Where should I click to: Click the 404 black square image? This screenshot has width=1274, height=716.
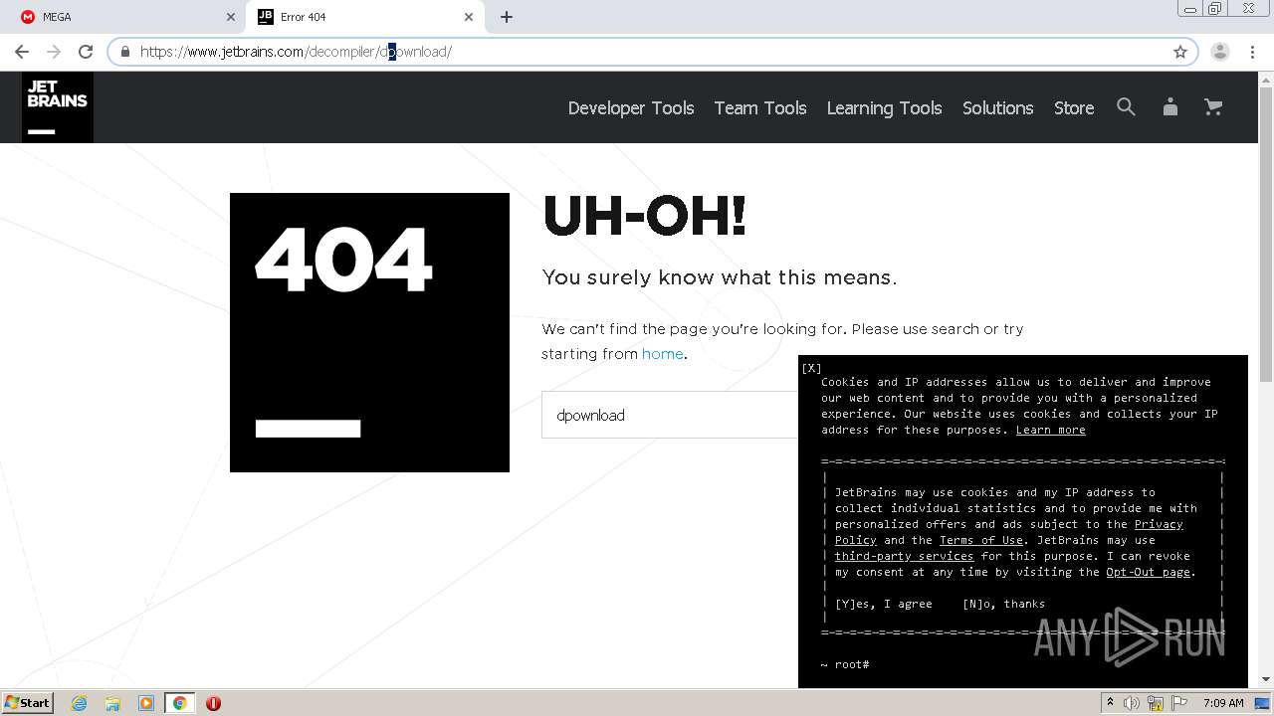point(369,332)
